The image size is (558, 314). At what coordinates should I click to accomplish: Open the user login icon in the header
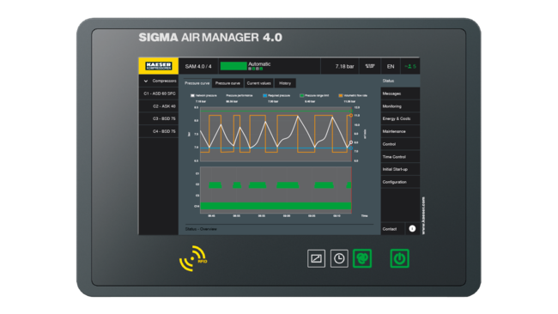(410, 66)
